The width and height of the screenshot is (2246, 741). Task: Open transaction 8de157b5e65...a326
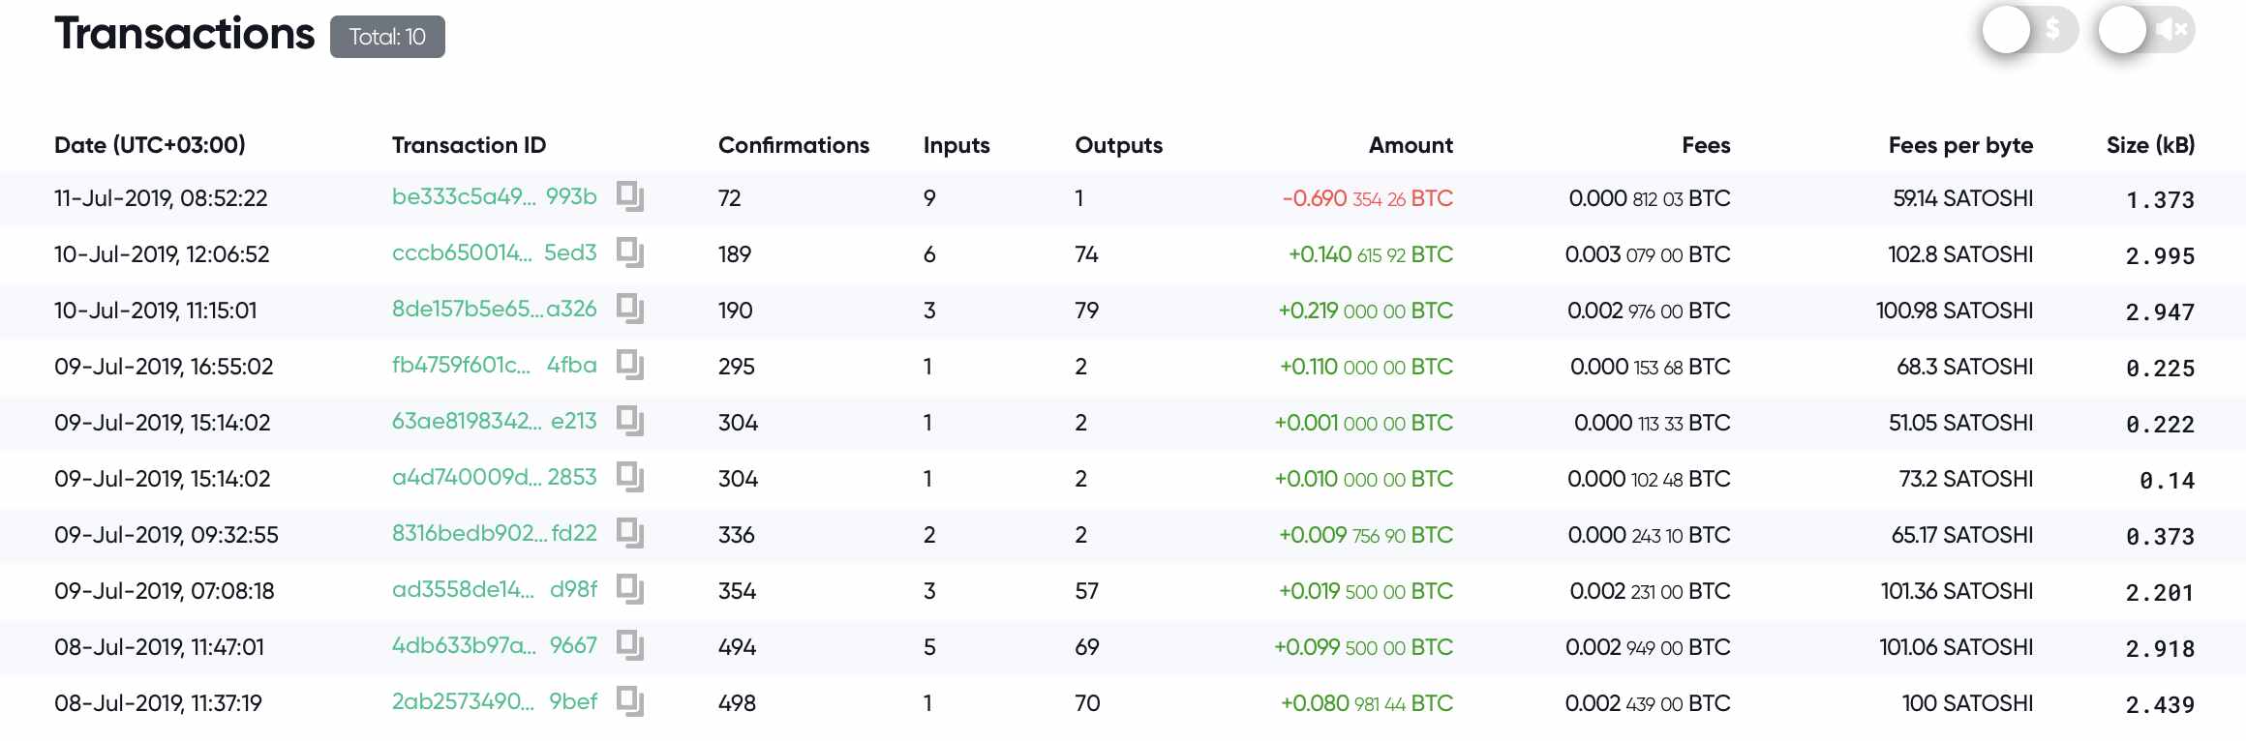click(x=494, y=309)
